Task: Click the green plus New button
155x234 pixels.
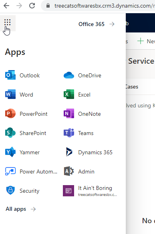Action: (x=146, y=41)
